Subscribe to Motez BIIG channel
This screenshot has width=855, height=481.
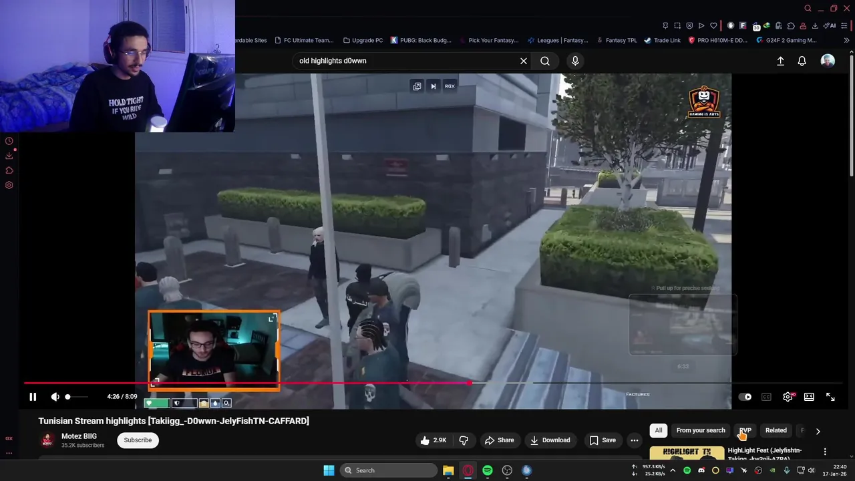click(x=138, y=440)
